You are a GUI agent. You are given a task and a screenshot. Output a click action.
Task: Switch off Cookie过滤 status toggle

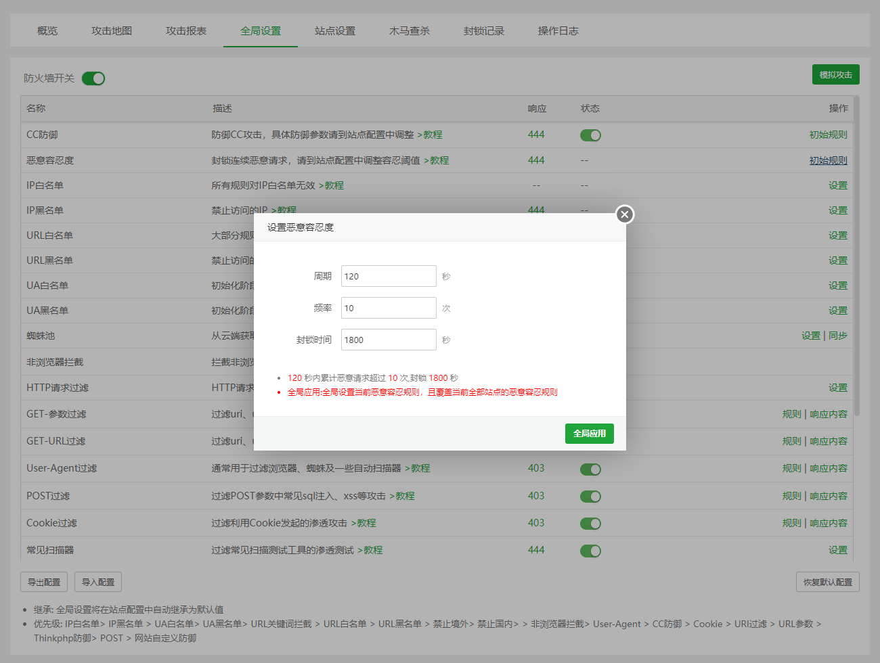pyautogui.click(x=590, y=524)
